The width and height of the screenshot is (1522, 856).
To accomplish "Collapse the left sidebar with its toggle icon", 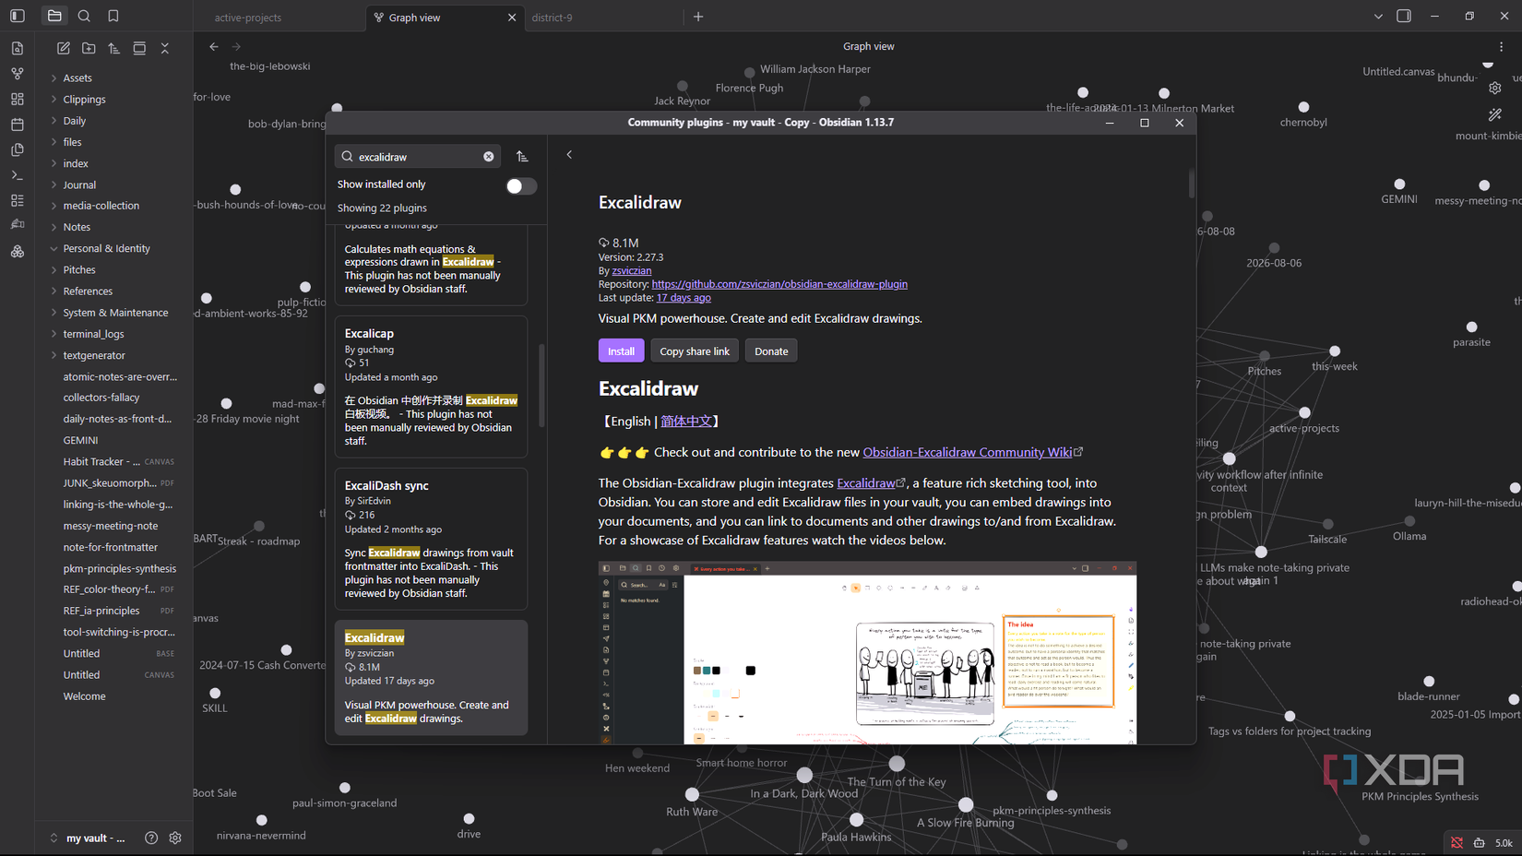I will (x=18, y=16).
